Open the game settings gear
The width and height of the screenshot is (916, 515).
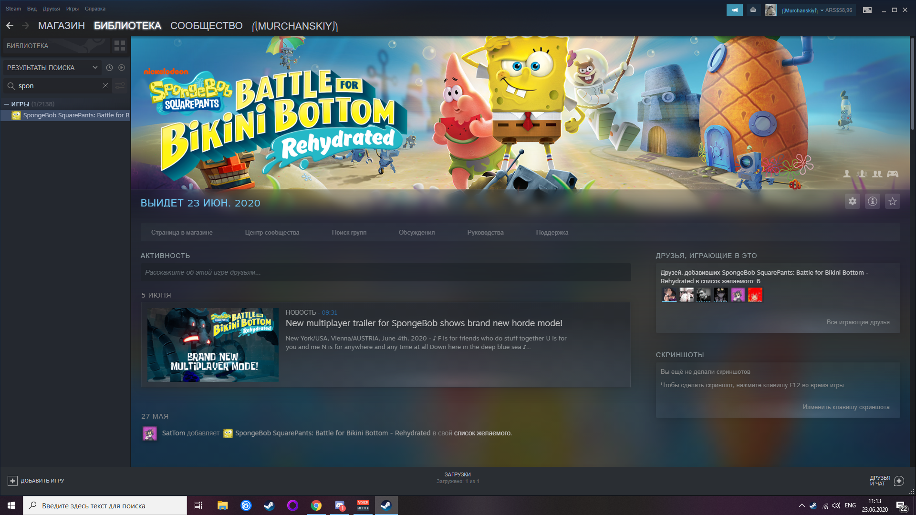click(x=853, y=201)
